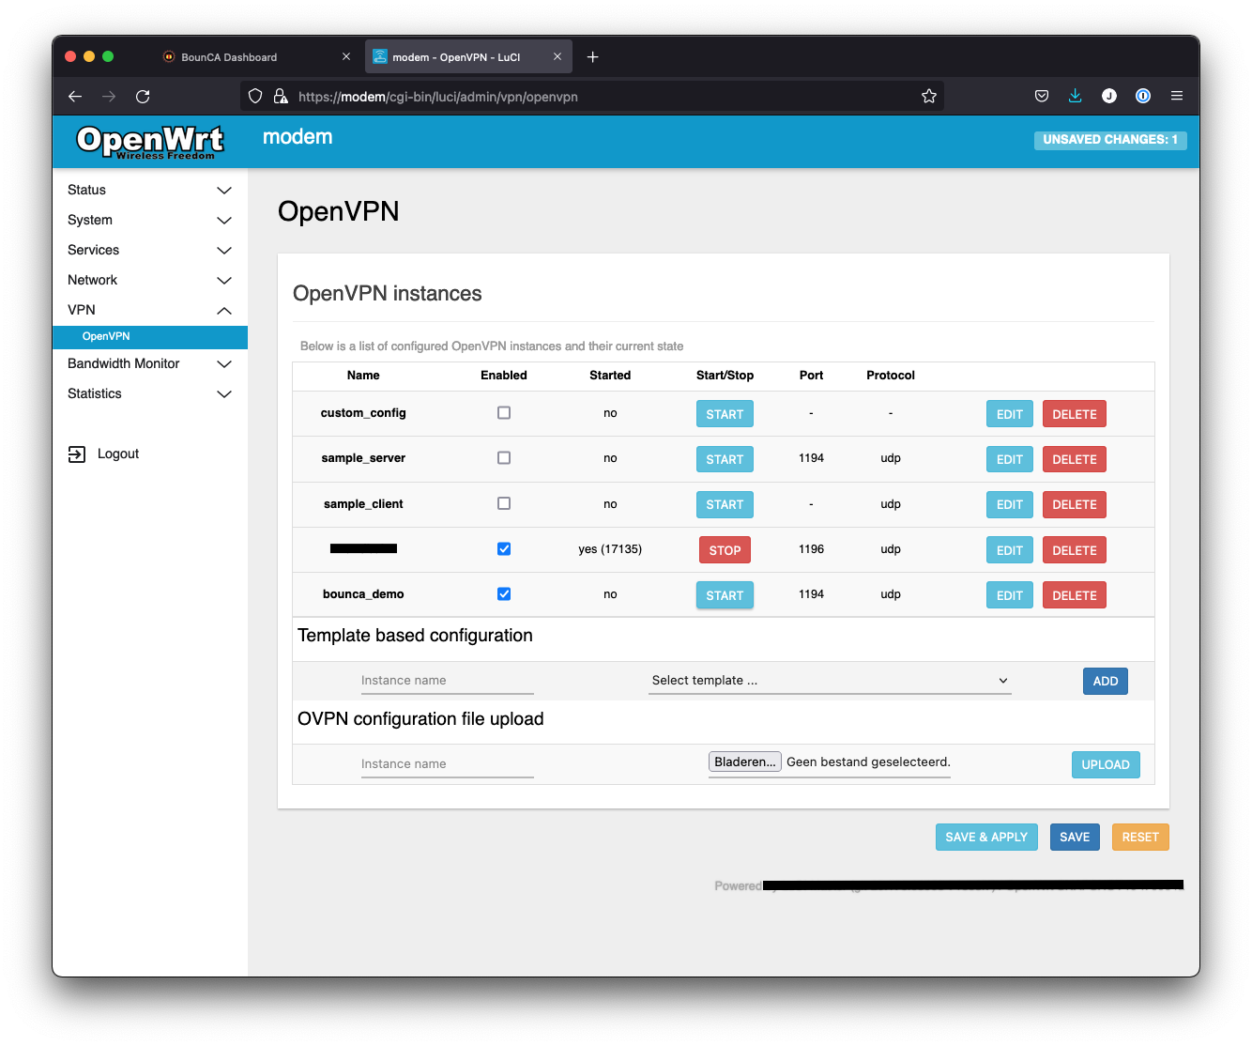Switch to the BounCA Dashboard tab
1252x1046 pixels.
[x=255, y=57]
